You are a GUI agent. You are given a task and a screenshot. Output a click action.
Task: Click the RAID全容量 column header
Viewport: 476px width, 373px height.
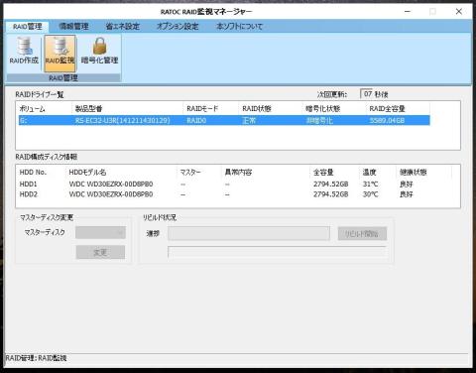pos(387,109)
